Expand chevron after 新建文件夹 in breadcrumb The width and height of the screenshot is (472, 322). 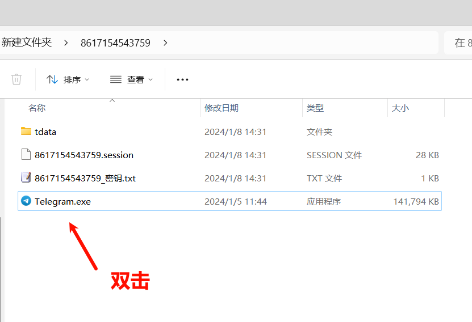click(x=66, y=43)
